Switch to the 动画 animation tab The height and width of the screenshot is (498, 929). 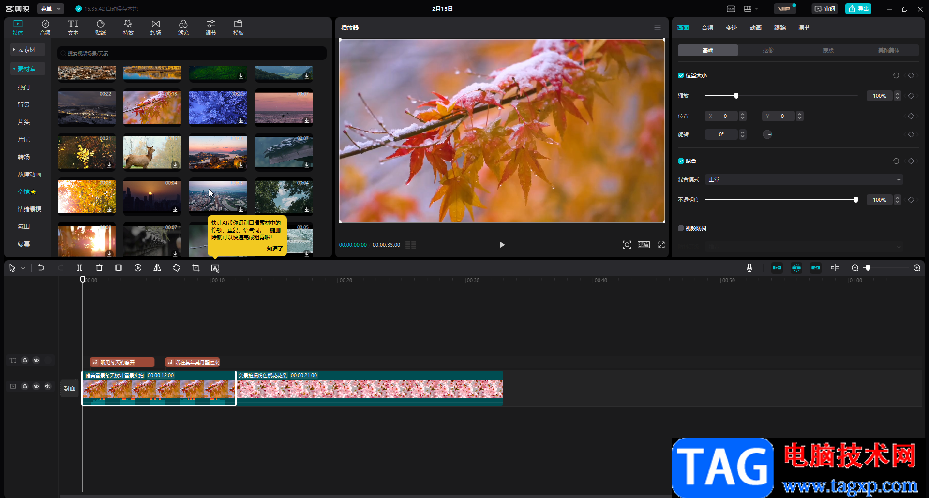(x=756, y=28)
